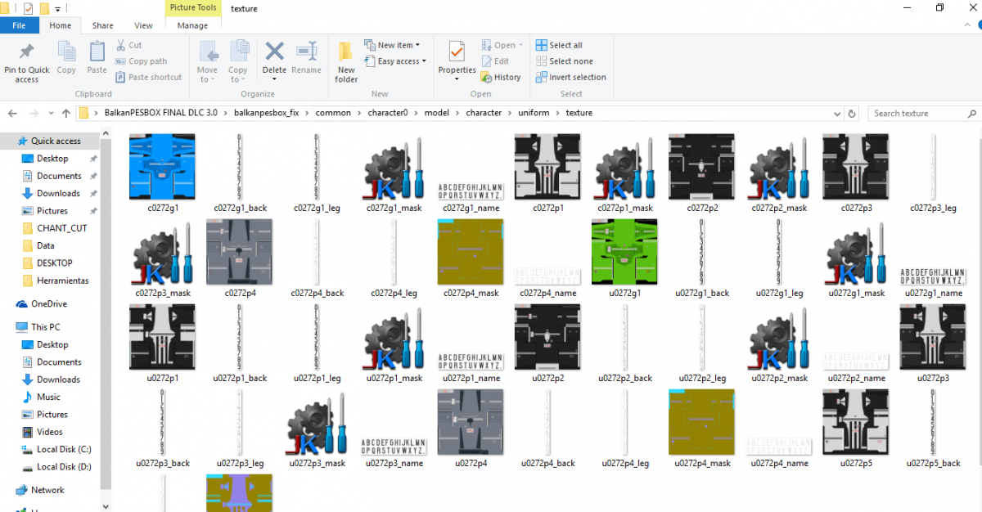
Task: Open the File menu tab
Action: pos(19,25)
